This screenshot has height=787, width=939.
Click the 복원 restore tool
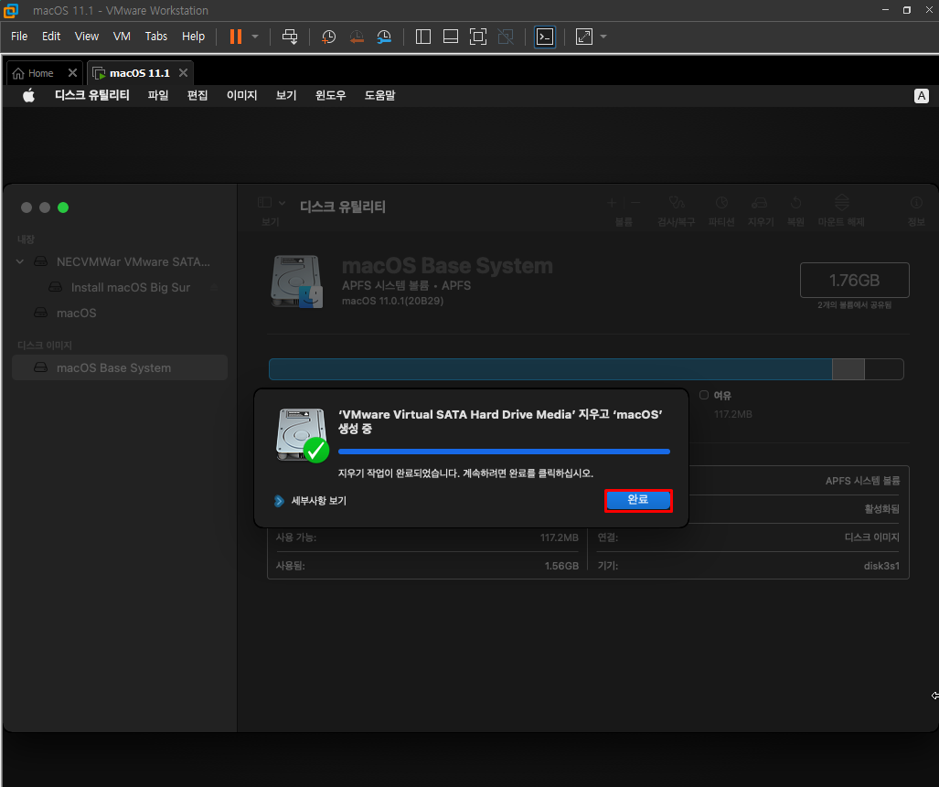click(795, 210)
